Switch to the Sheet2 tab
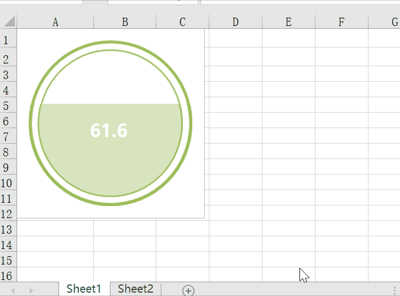The width and height of the screenshot is (400, 296). click(135, 289)
